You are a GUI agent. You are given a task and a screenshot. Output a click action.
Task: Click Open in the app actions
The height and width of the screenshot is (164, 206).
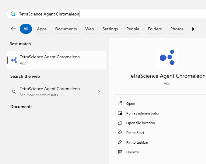(x=131, y=104)
